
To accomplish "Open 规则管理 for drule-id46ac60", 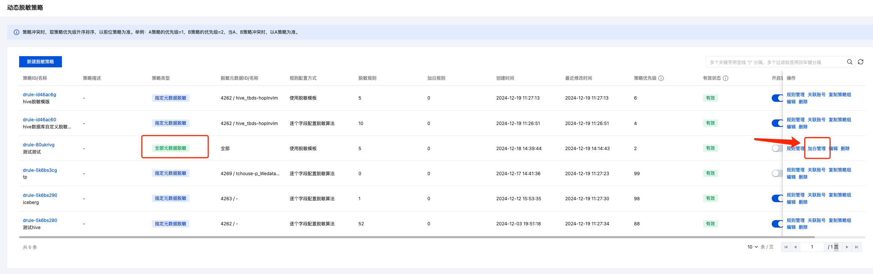I will click(x=796, y=120).
